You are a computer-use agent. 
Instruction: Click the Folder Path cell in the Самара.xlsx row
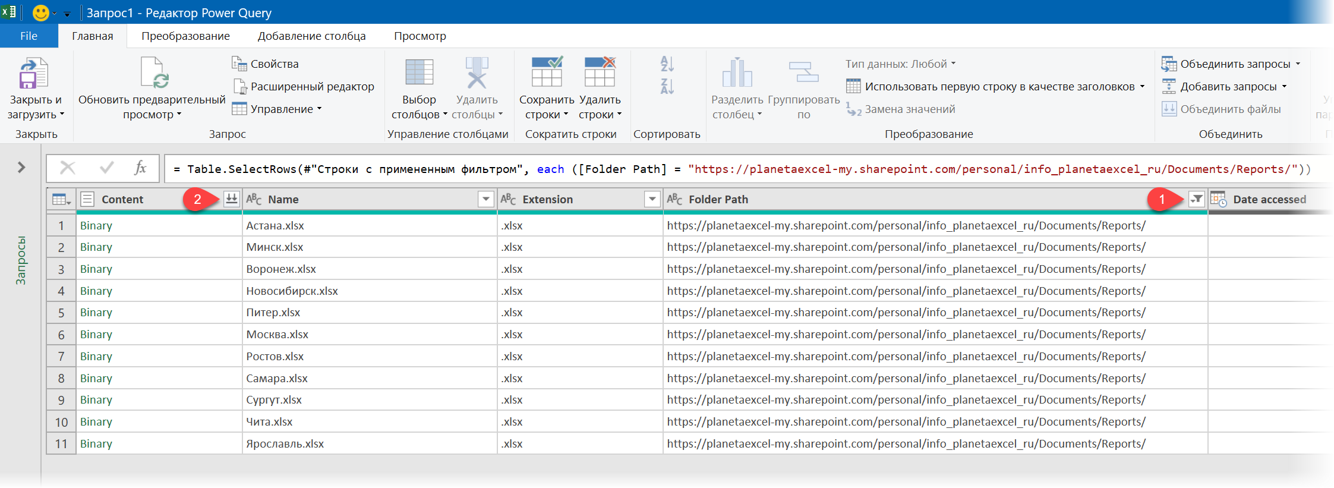pyautogui.click(x=935, y=378)
